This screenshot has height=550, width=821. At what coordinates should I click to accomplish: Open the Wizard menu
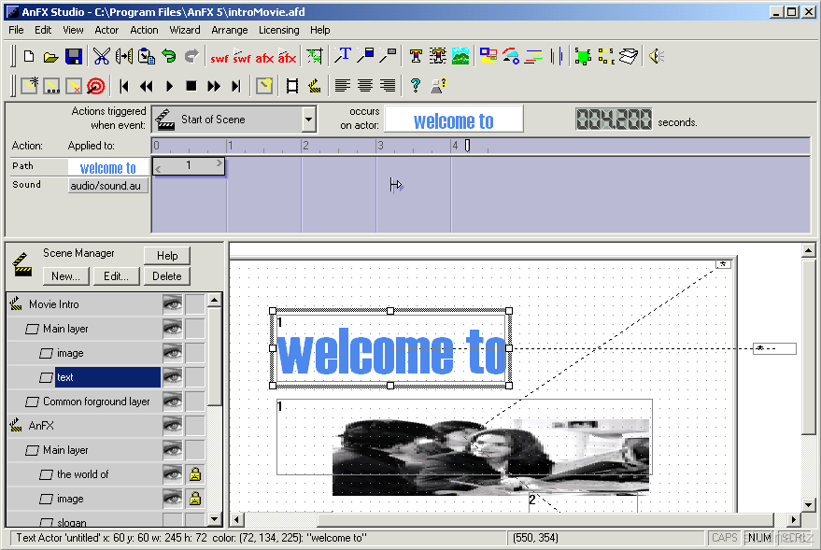click(x=184, y=30)
